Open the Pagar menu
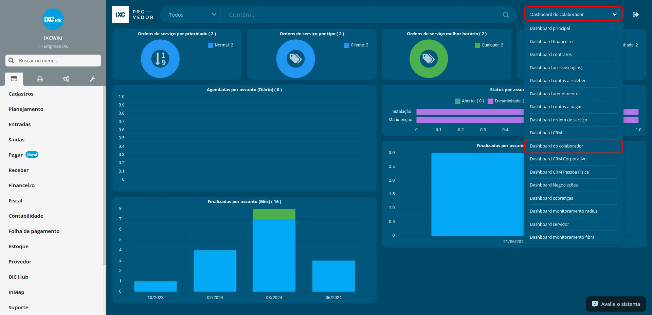The image size is (652, 315). [16, 155]
